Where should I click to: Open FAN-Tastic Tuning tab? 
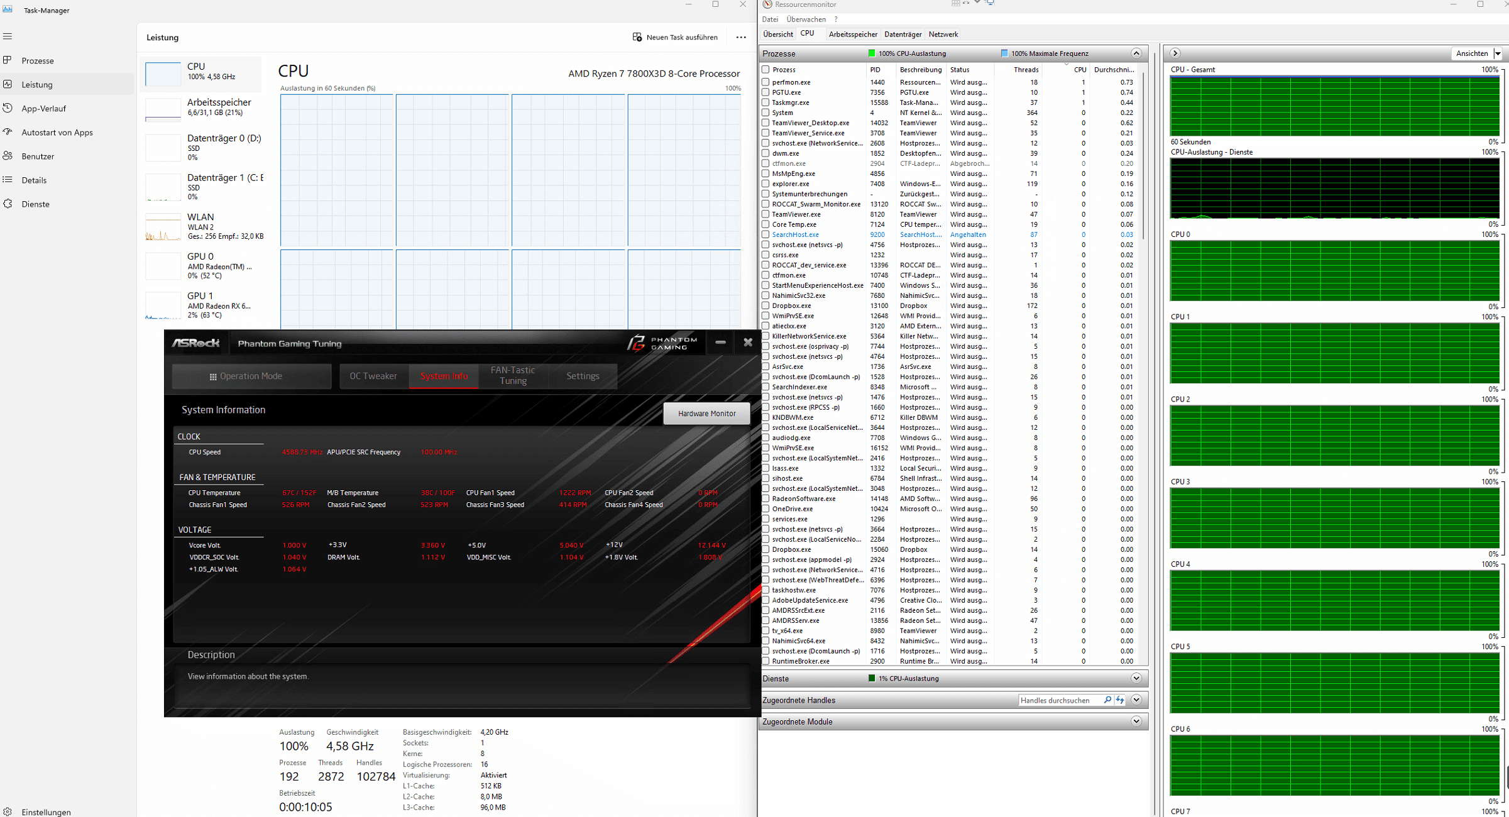pos(513,376)
